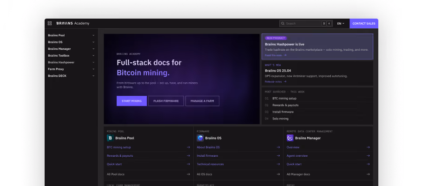Click arrow next to Read the docs
This screenshot has width=422, height=186.
(285, 55)
